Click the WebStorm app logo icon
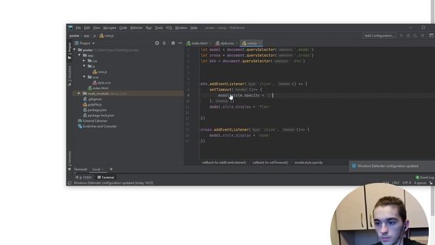 70,27
